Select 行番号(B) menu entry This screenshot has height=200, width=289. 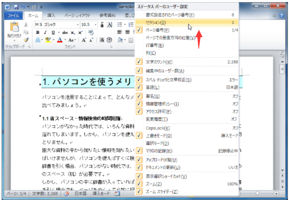(187, 46)
